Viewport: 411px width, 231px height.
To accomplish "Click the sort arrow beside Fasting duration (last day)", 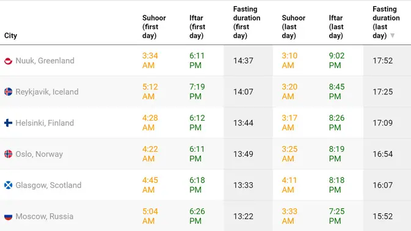I will click(393, 35).
